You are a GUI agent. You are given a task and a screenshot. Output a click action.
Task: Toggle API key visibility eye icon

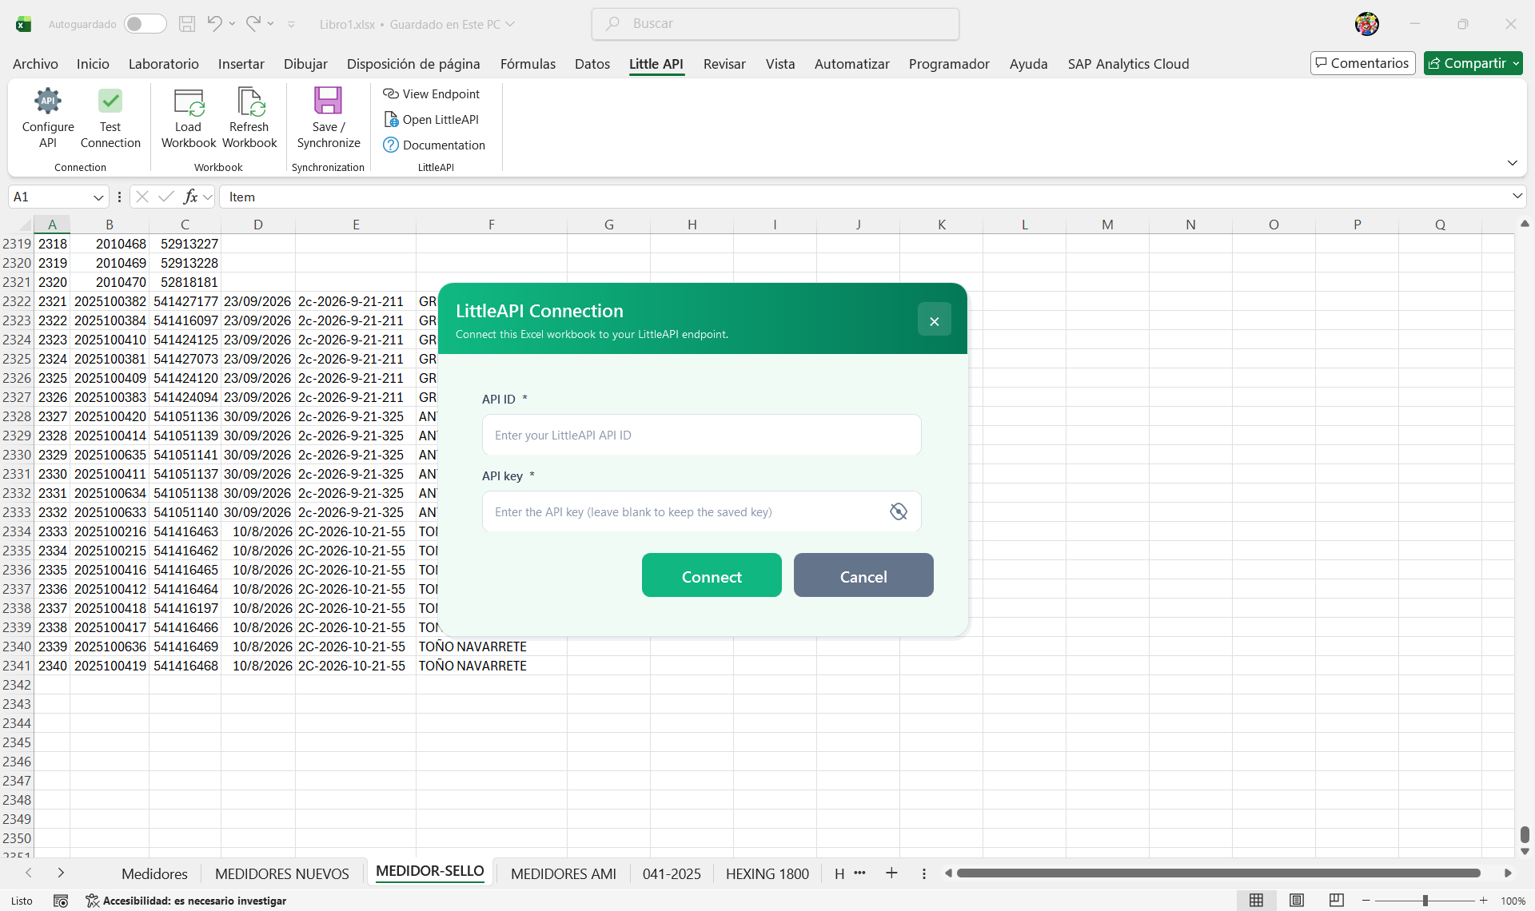[x=899, y=511]
